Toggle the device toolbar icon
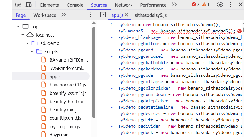This screenshot has width=244, height=137. [x=28, y=5]
